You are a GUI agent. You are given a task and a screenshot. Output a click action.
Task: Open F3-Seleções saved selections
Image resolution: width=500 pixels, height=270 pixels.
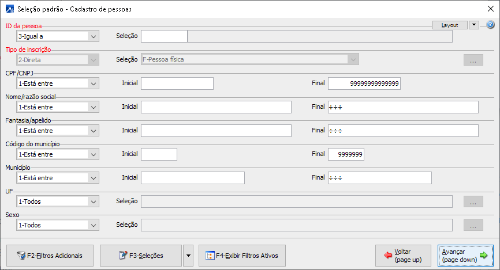point(140,255)
